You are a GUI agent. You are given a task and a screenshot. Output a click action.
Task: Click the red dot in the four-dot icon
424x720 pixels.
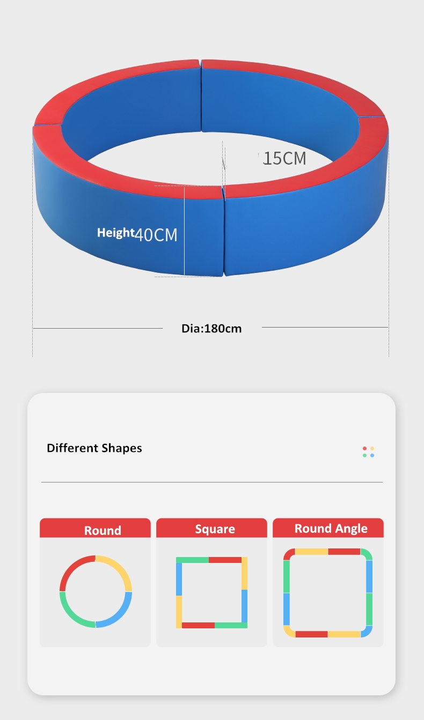pos(365,448)
